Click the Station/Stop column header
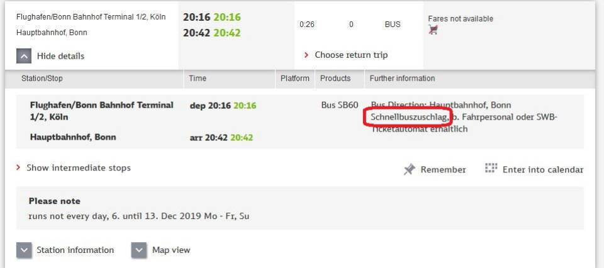The image size is (604, 268). pyautogui.click(x=42, y=79)
